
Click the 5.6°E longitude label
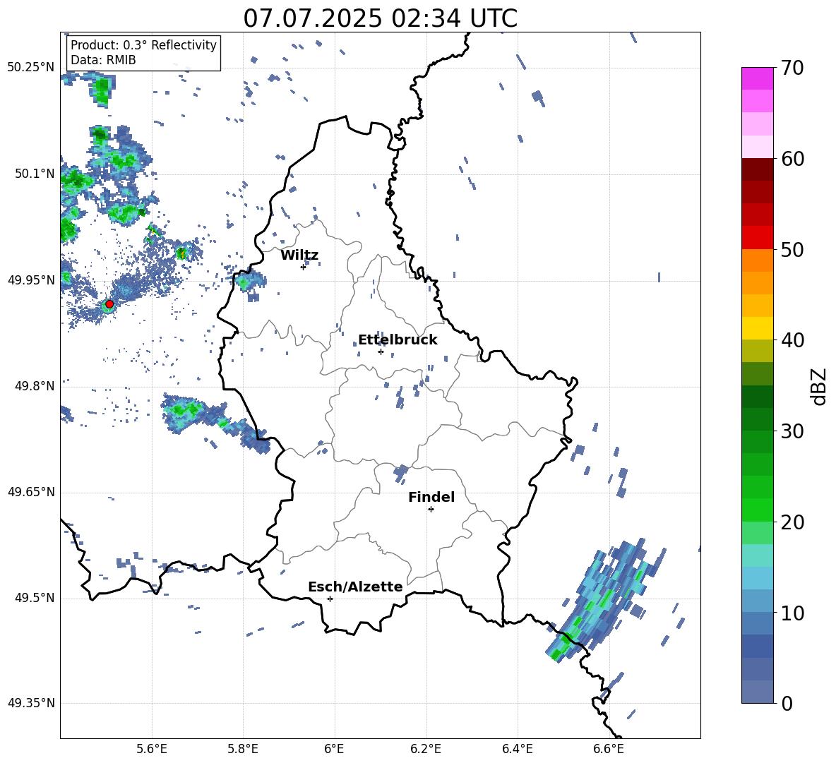tap(152, 749)
